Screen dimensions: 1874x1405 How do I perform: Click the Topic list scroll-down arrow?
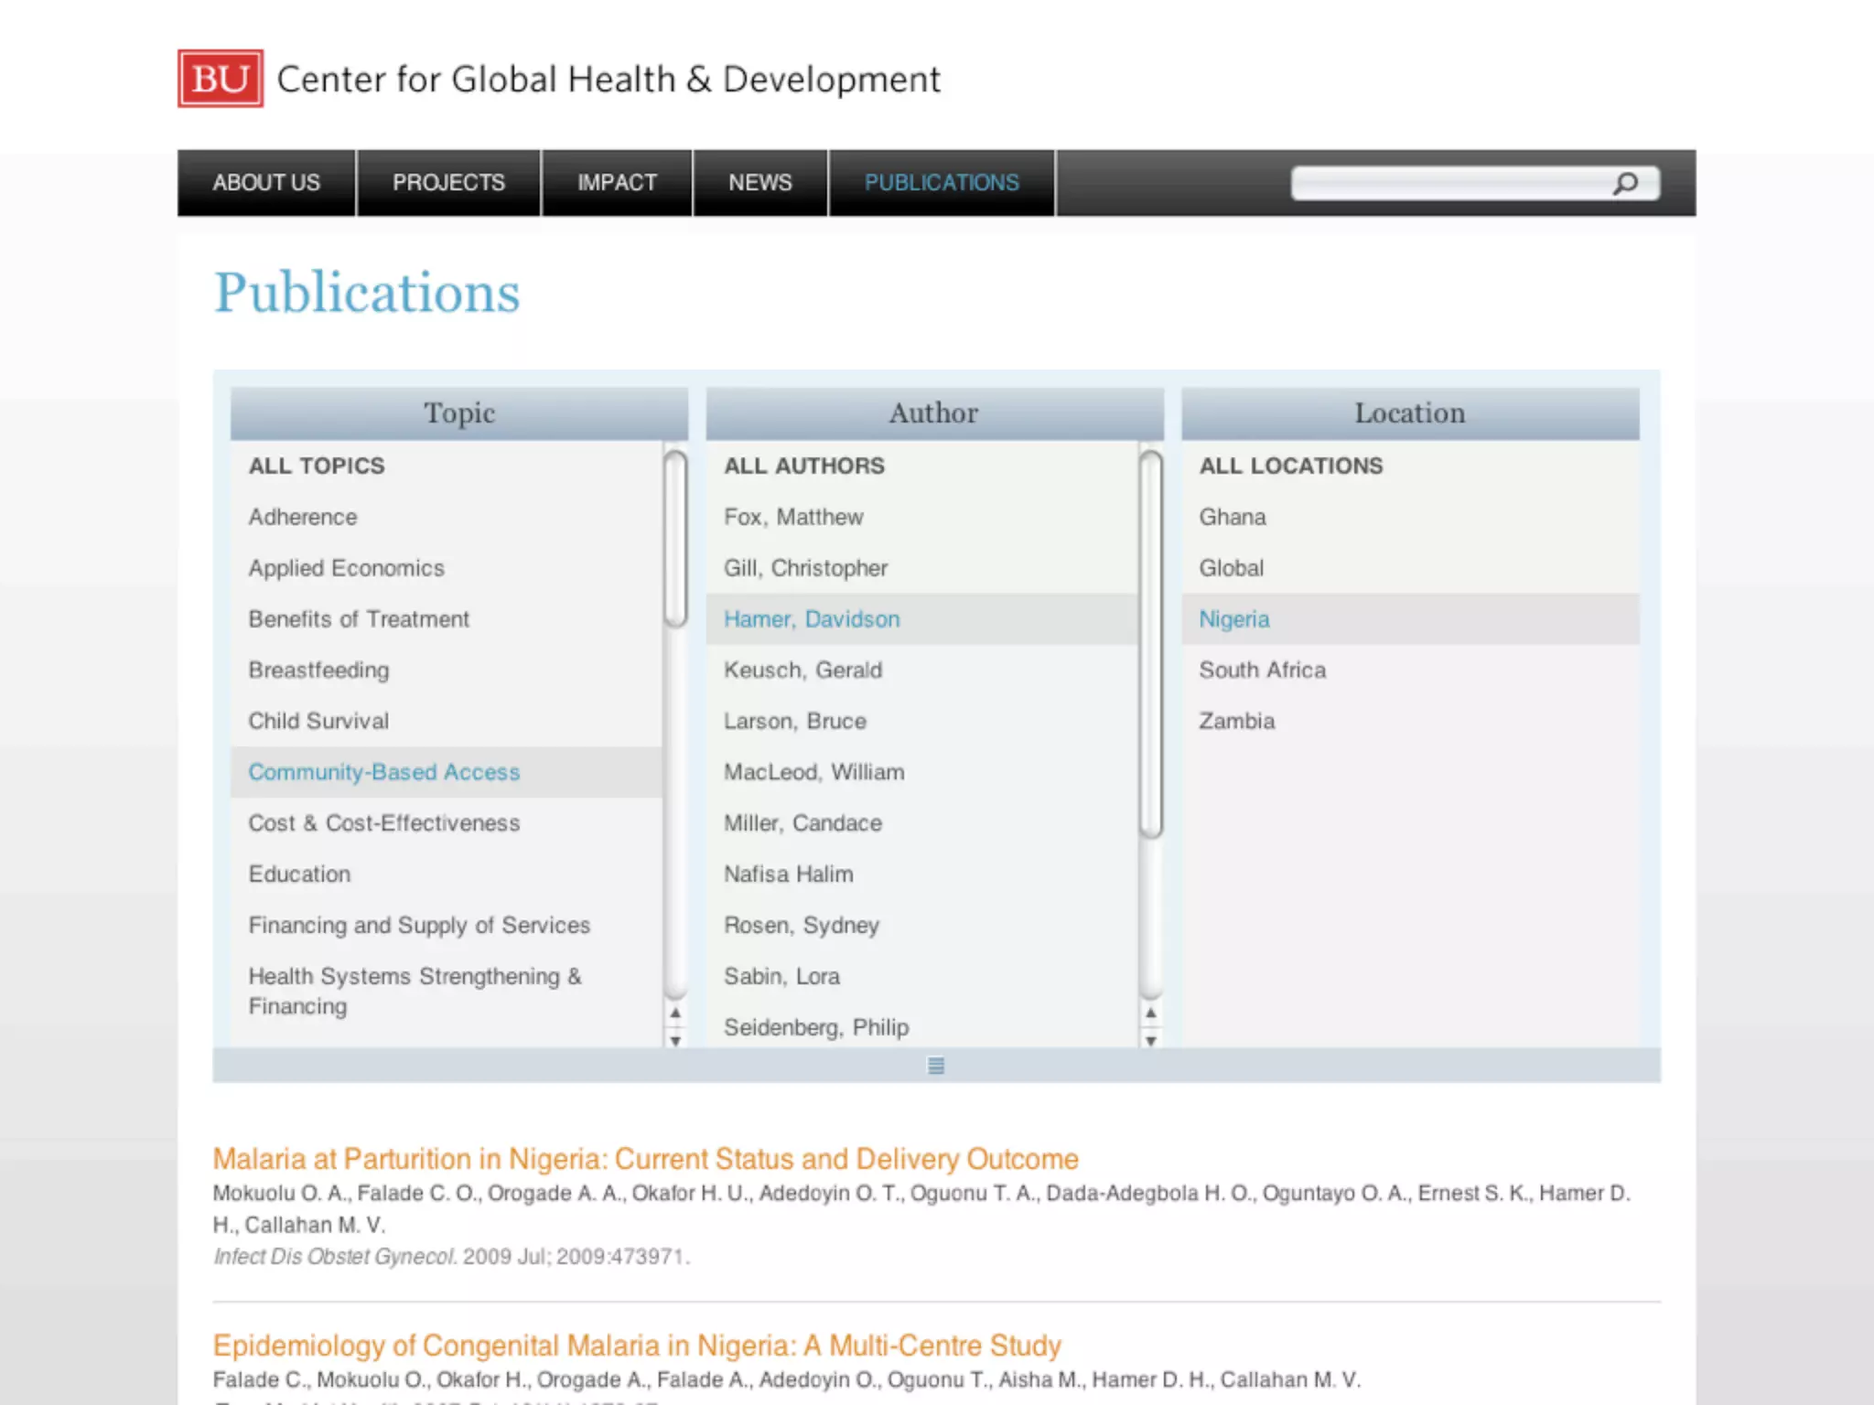click(x=675, y=1040)
